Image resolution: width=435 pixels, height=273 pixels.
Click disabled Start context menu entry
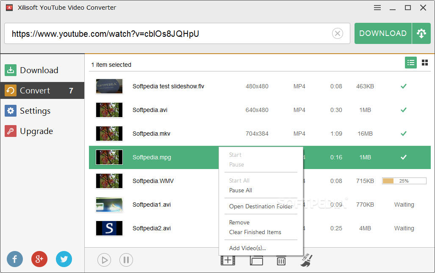(235, 155)
